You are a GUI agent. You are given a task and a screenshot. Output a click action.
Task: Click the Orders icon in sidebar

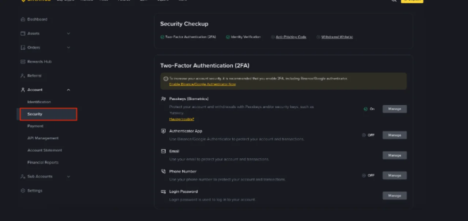tap(23, 47)
